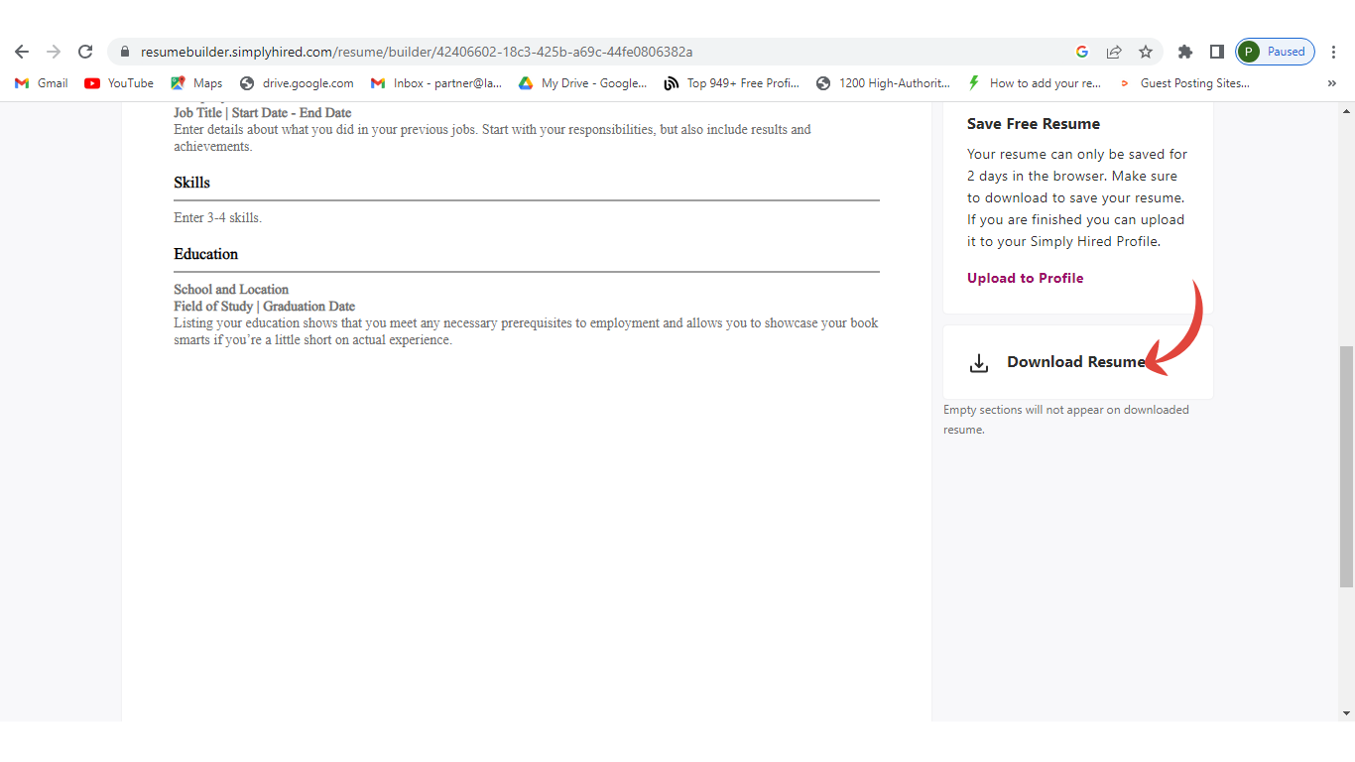
Task: Open the Extensions puzzle icon
Action: pyautogui.click(x=1184, y=52)
